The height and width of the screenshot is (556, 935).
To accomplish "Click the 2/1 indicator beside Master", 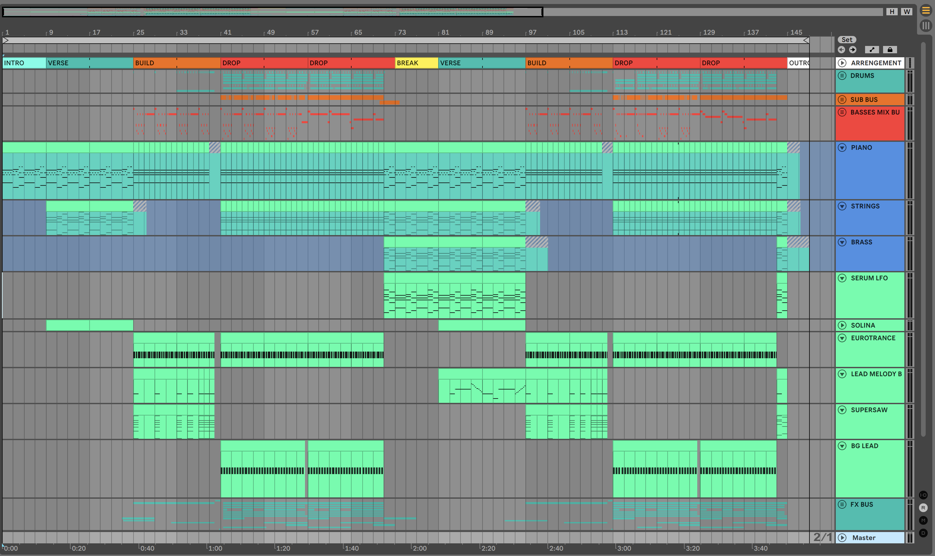I will [x=822, y=537].
